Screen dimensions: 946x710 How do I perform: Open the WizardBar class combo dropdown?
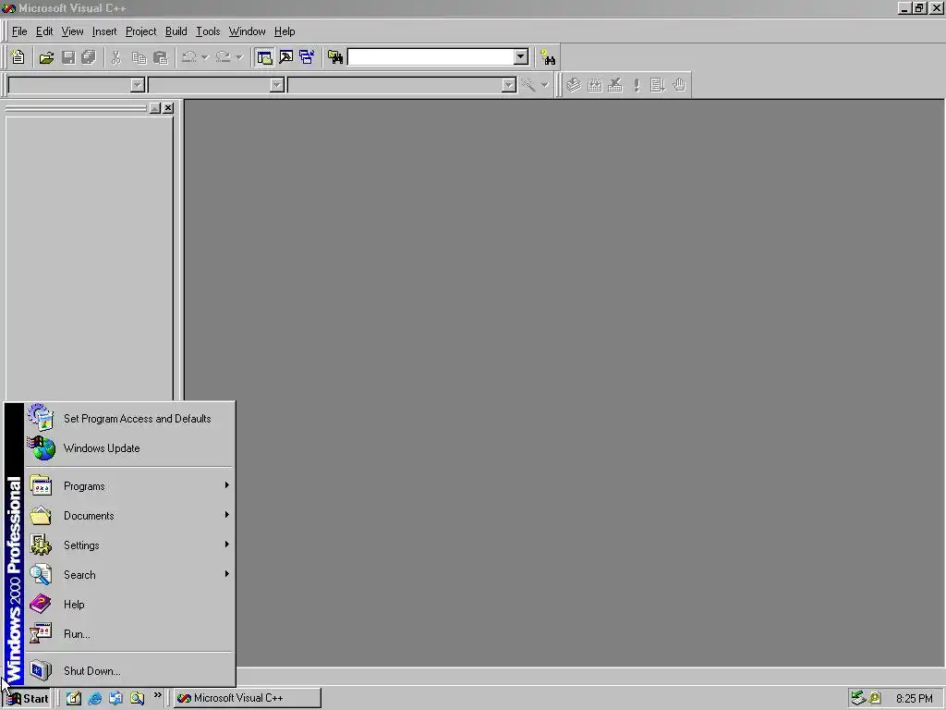138,85
